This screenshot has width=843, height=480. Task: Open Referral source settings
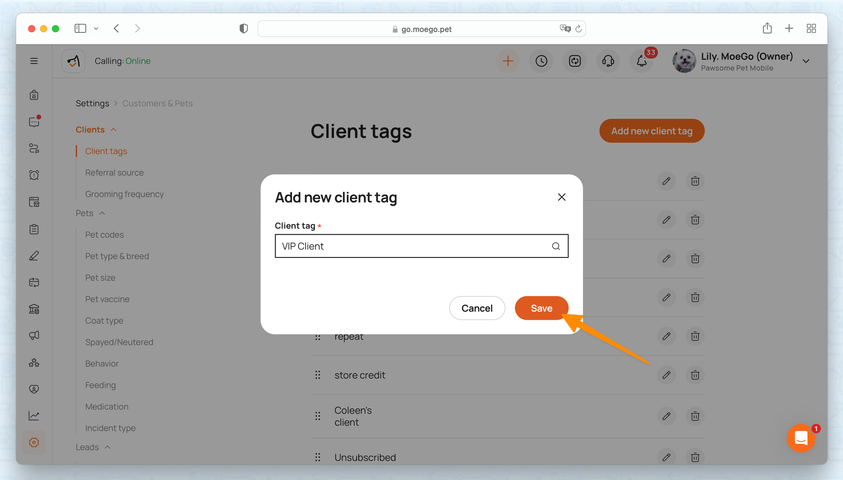tap(114, 173)
